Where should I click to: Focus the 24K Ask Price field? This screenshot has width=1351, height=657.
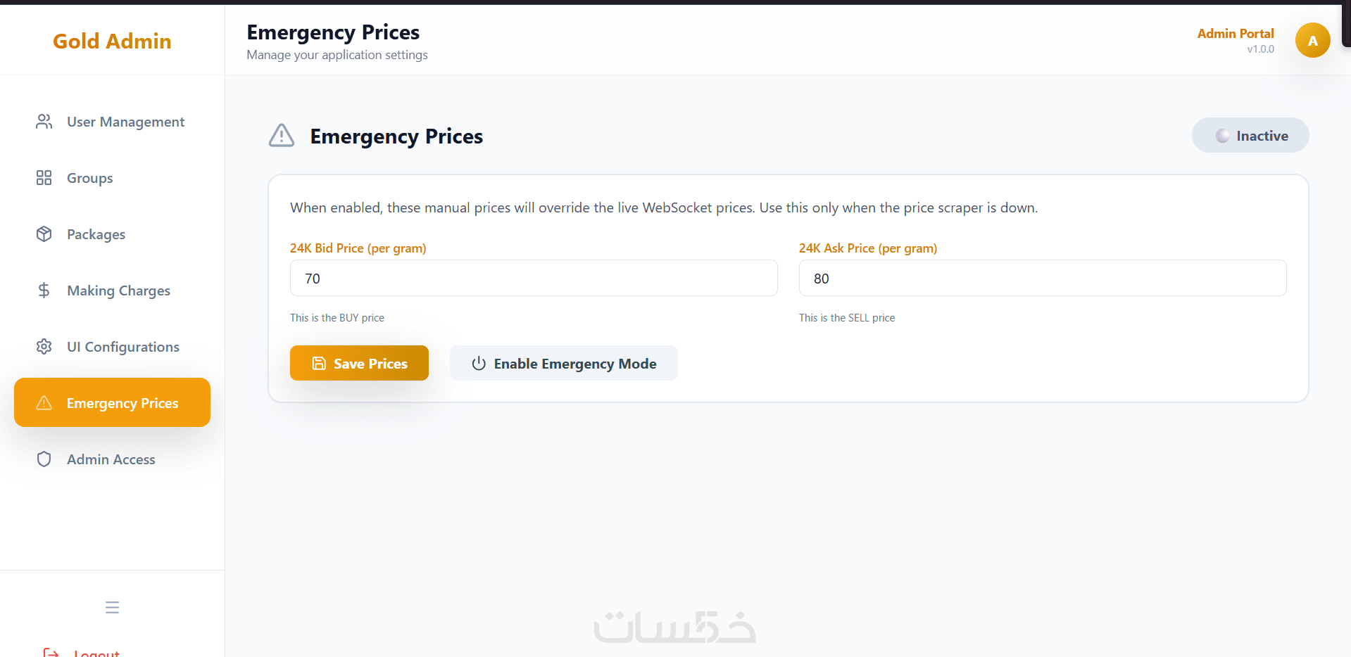coord(1042,279)
